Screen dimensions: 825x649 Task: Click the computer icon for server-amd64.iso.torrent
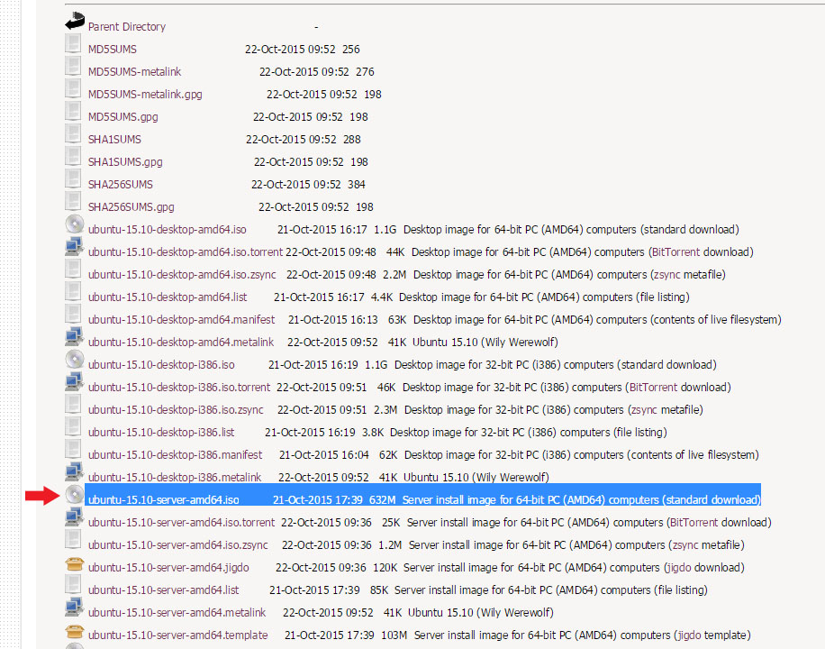pos(75,517)
